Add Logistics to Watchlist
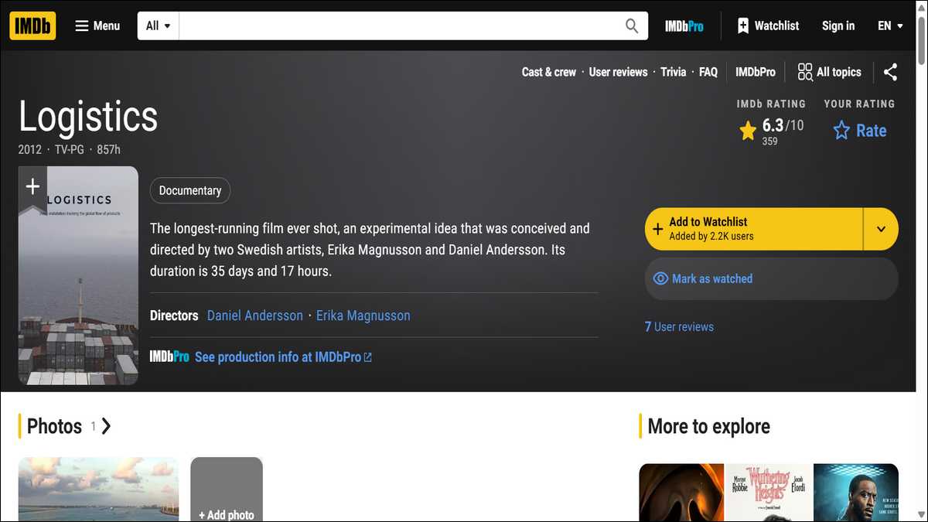Image resolution: width=928 pixels, height=522 pixels. pos(754,229)
